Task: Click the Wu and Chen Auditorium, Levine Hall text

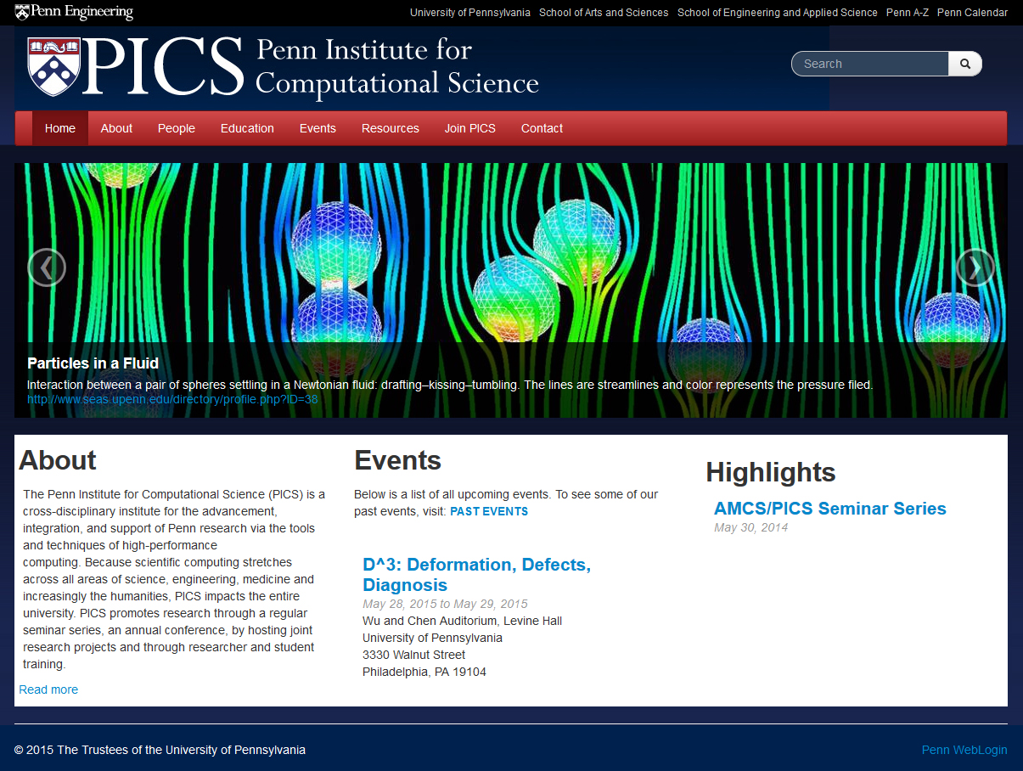Action: [462, 621]
